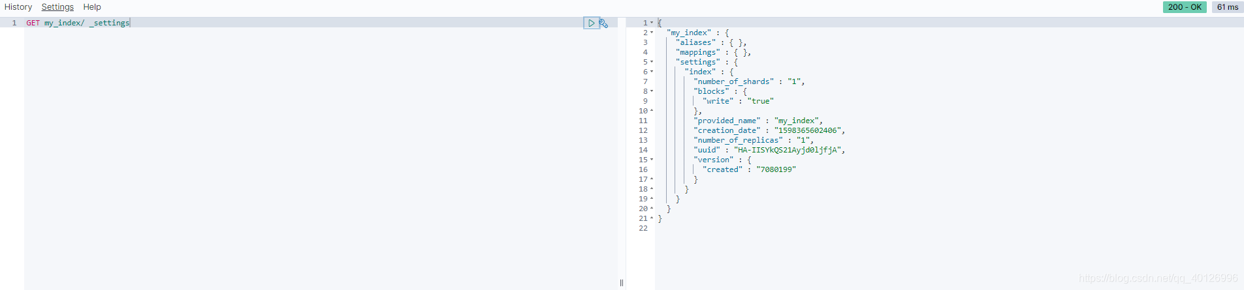The width and height of the screenshot is (1244, 290).
Task: Click the "number_of_shards" key in response
Action: (733, 81)
